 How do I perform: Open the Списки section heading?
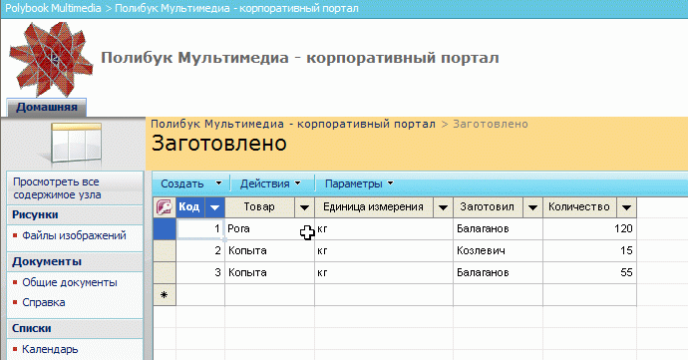(32, 328)
